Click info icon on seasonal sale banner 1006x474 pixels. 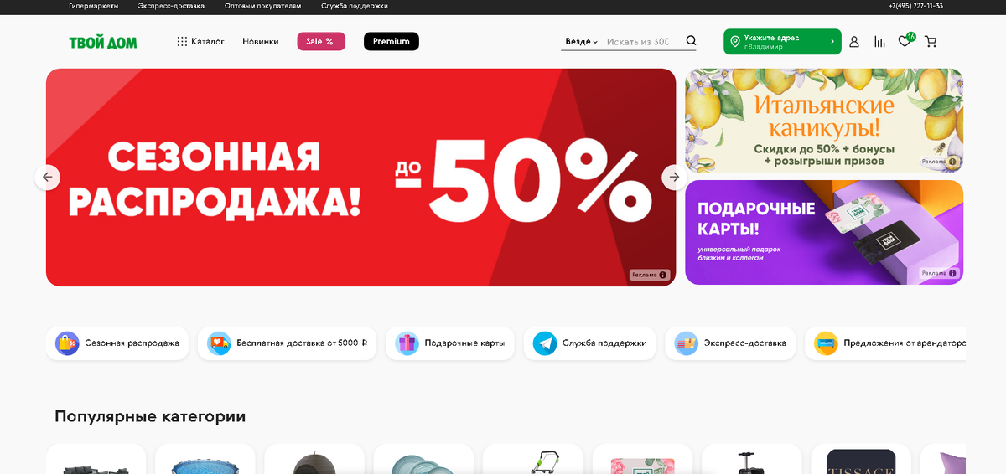click(x=662, y=275)
